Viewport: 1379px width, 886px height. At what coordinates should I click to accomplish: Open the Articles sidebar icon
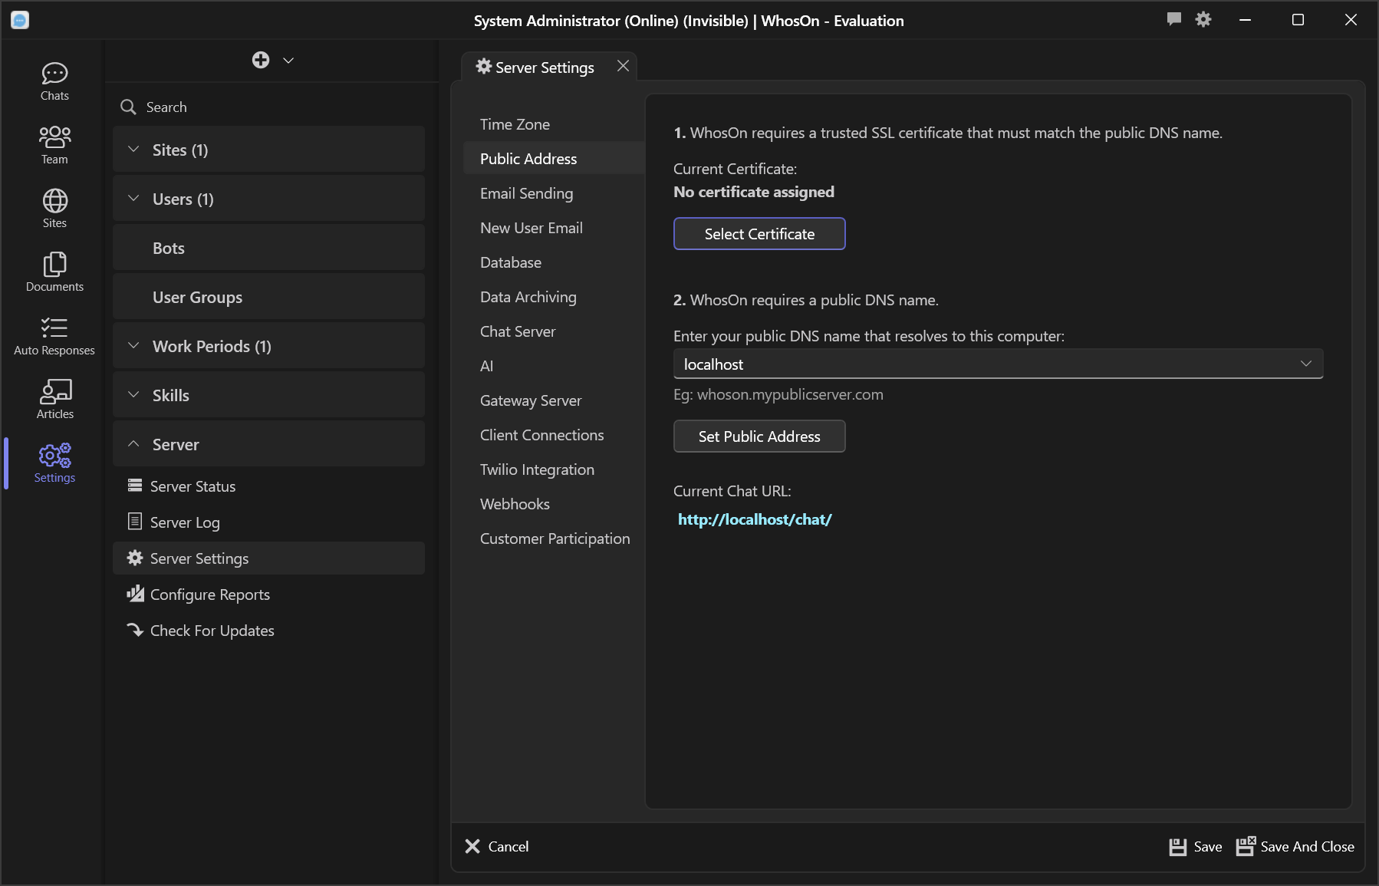coord(54,400)
